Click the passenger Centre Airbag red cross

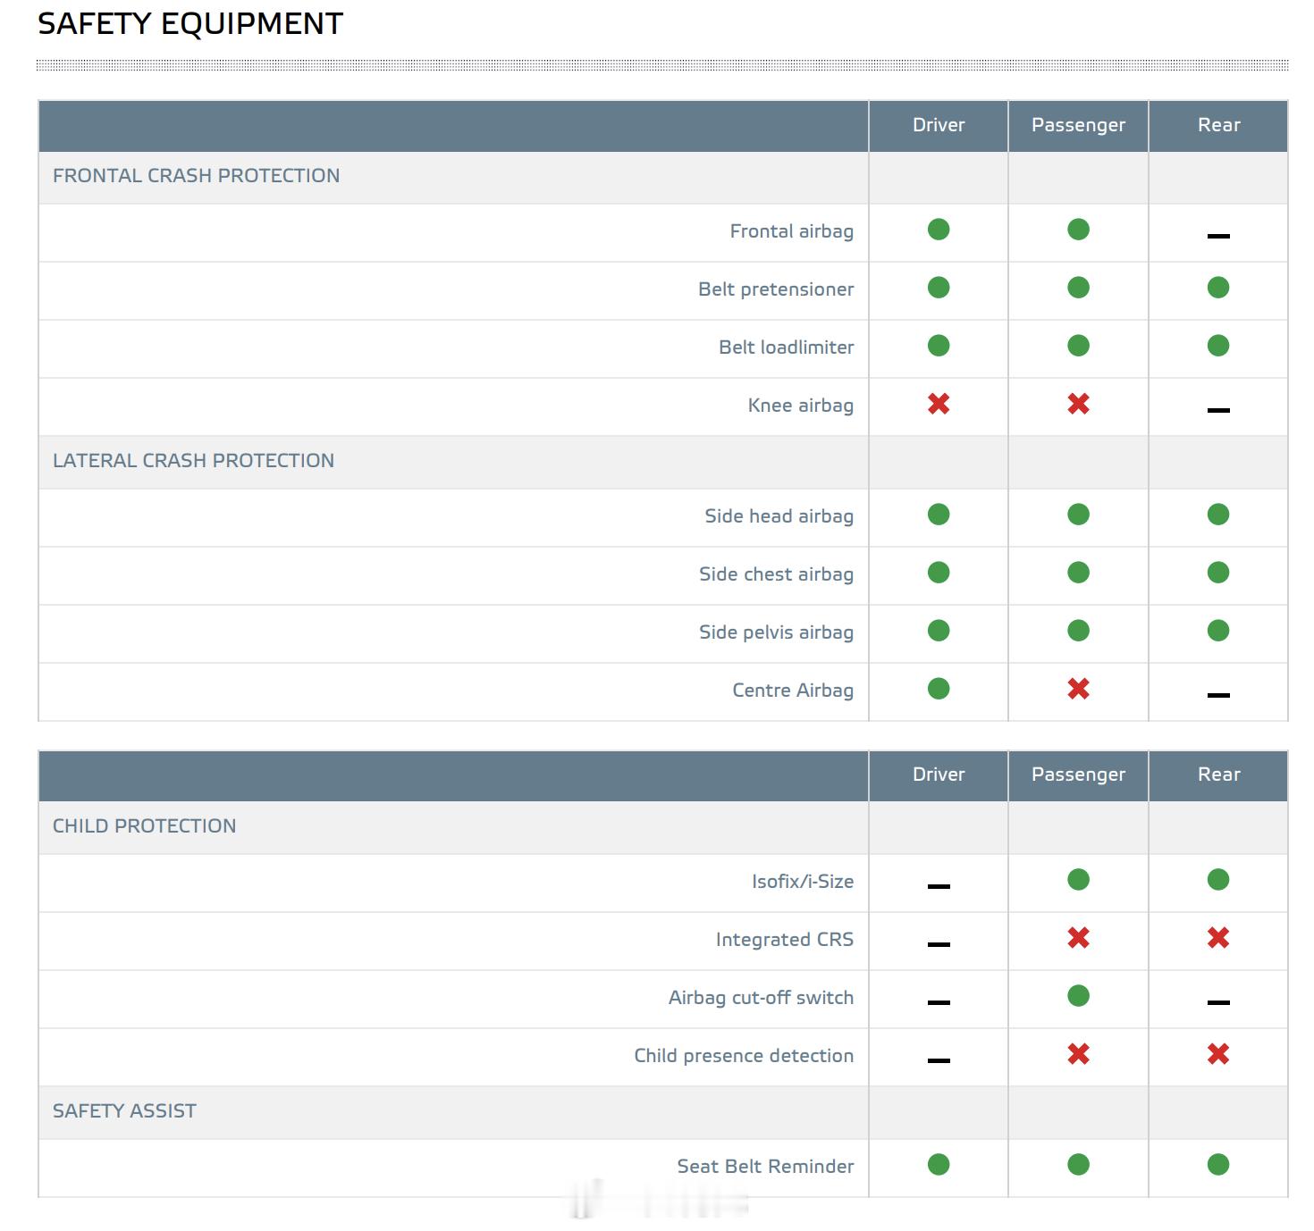pyautogui.click(x=1078, y=689)
